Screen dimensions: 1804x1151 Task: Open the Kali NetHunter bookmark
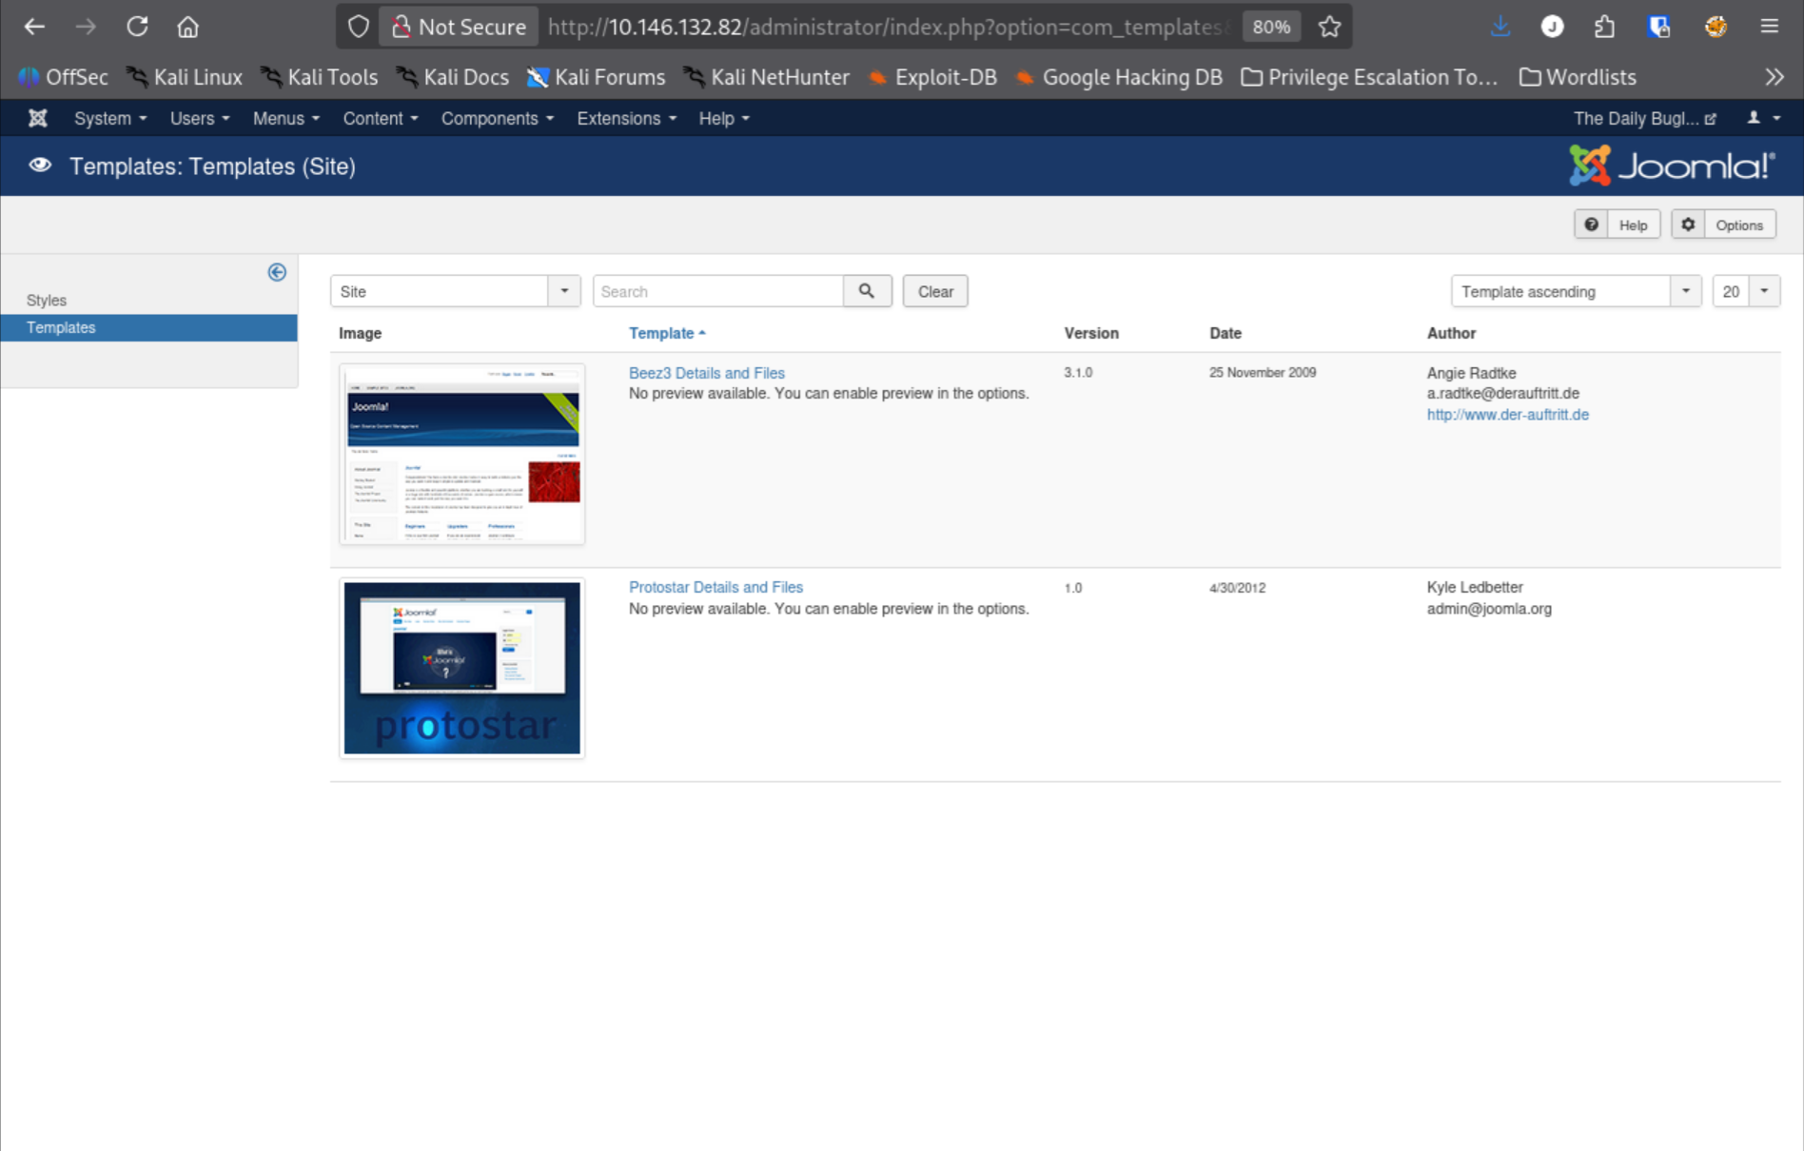point(767,77)
